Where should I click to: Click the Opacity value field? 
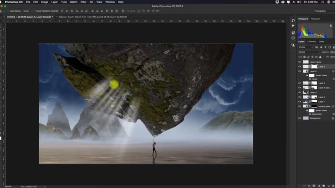[332, 52]
